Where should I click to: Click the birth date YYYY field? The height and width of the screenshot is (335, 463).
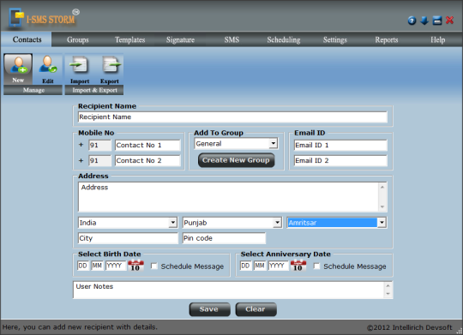pos(116,266)
